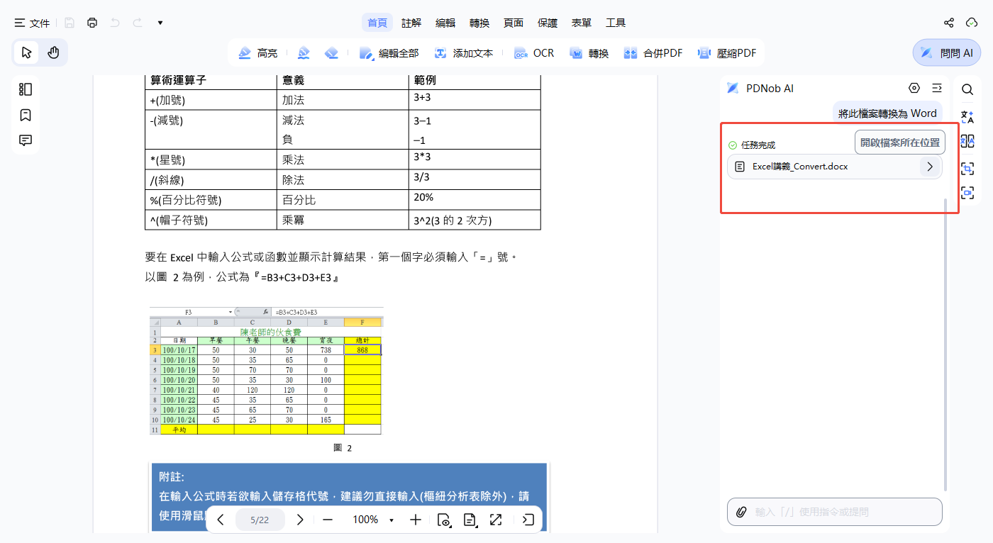Collapse the floating page navigation bar

click(528, 520)
